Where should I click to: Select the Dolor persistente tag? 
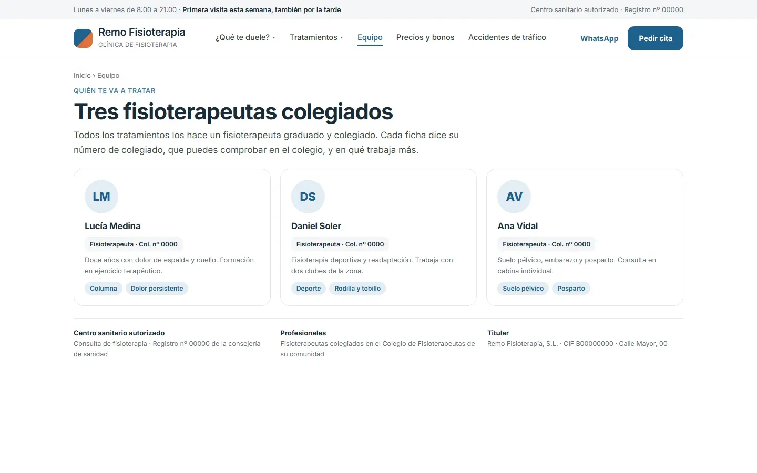[157, 289]
